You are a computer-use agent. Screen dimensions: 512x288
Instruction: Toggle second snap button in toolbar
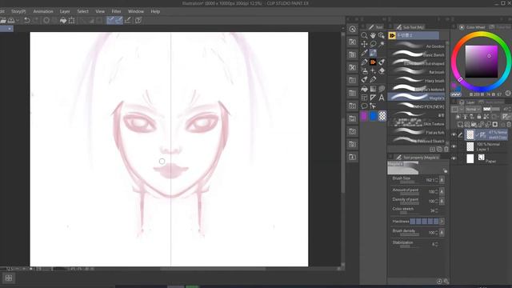click(119, 20)
